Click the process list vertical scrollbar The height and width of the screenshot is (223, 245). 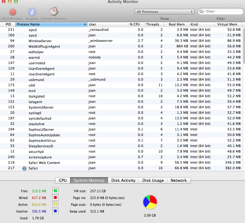pyautogui.click(x=244, y=46)
